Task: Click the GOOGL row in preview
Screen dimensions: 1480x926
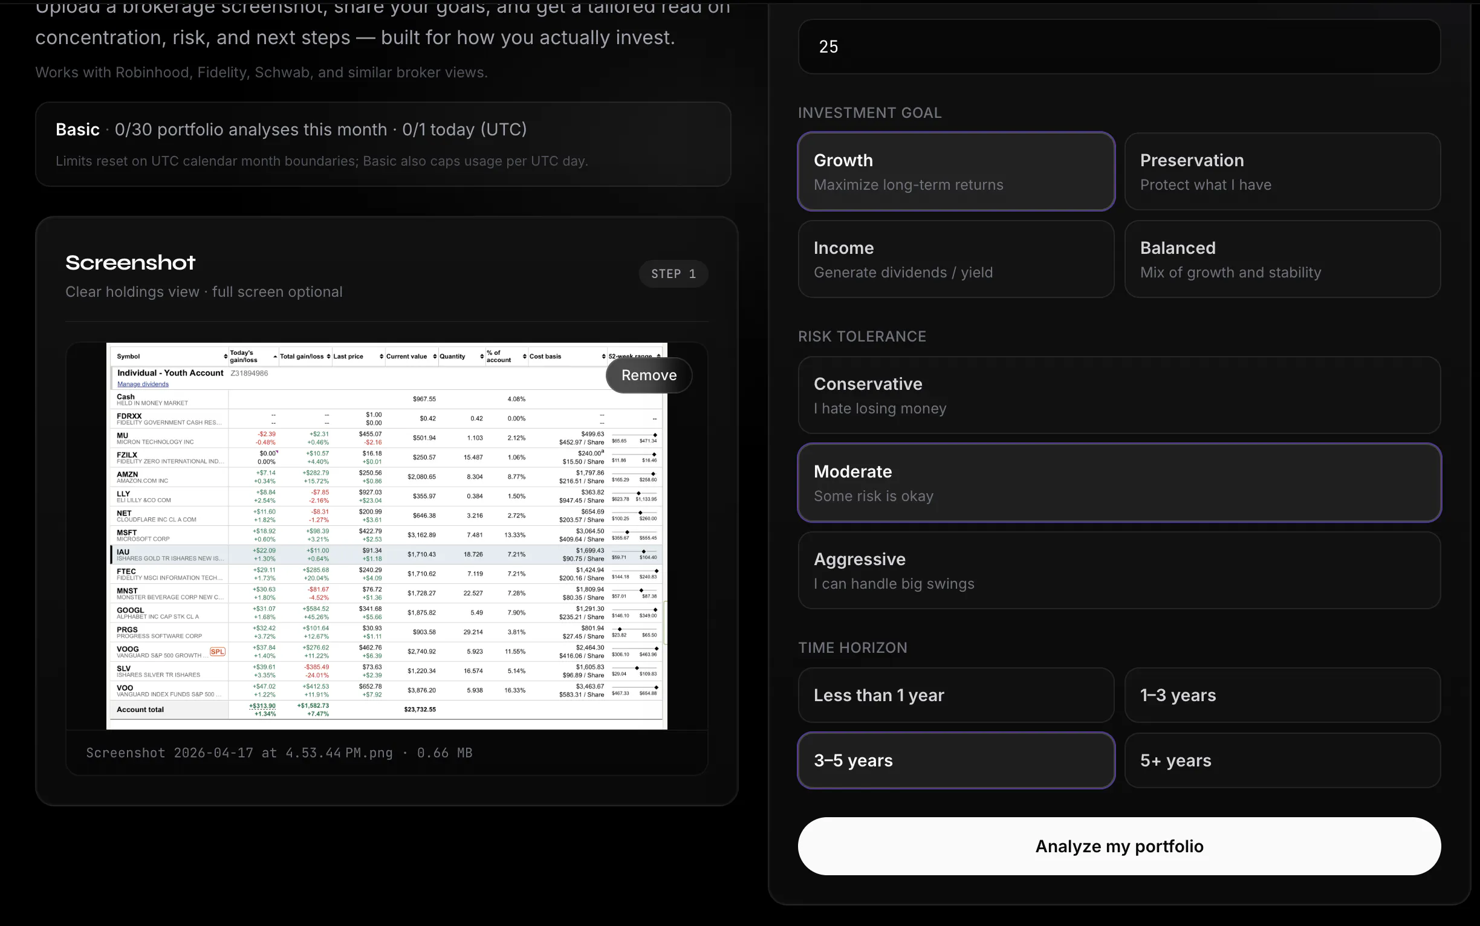Action: 386,613
